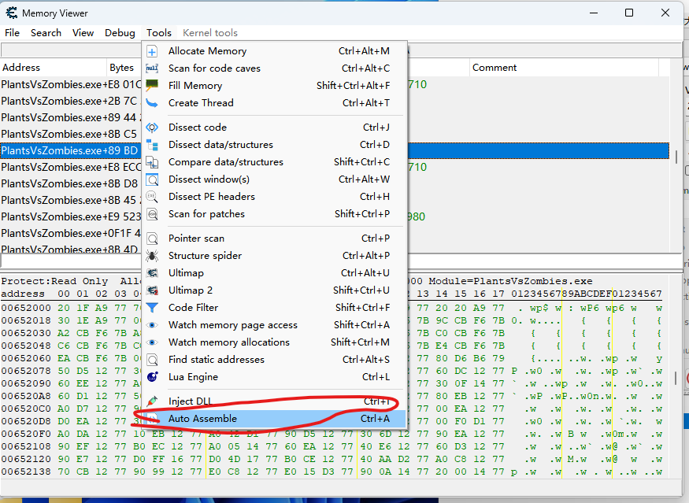The image size is (689, 503).
Task: Select Pointer scan menu entry
Action: click(x=196, y=239)
